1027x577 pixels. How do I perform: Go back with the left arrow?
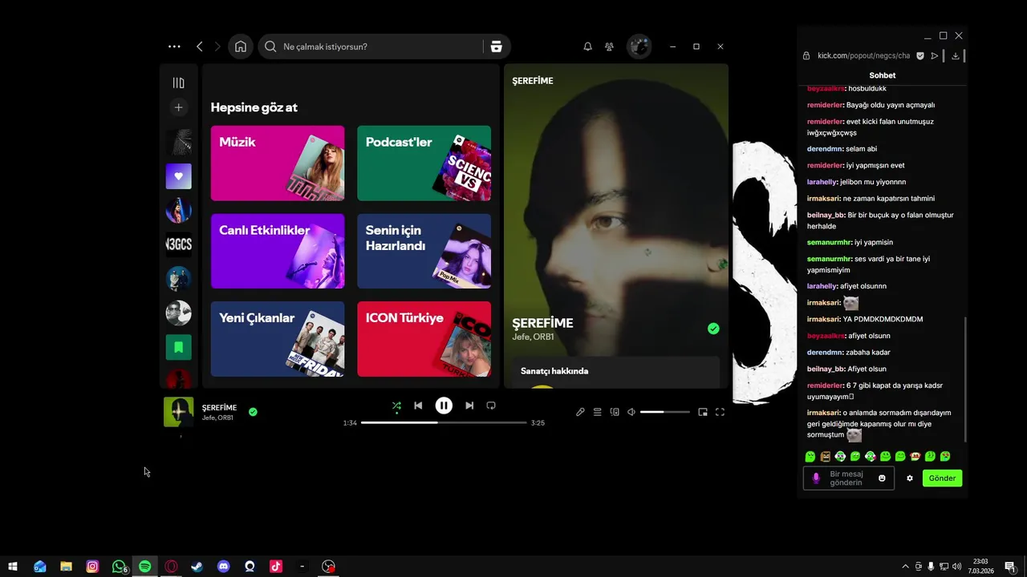pos(200,46)
